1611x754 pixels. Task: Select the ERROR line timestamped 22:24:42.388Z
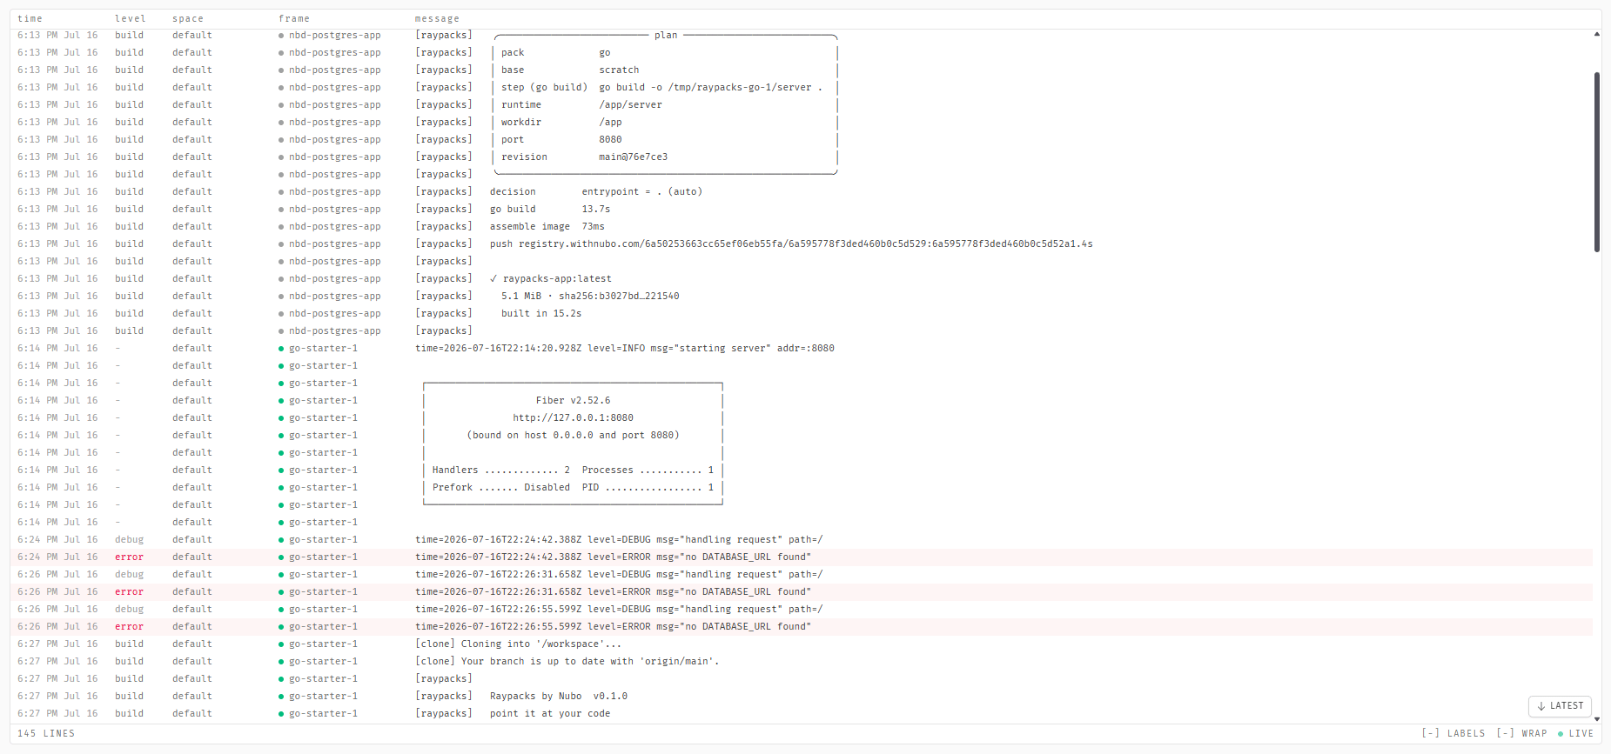802,557
